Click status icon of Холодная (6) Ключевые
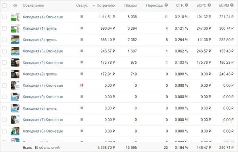The image size is (238, 152). tap(82, 131)
